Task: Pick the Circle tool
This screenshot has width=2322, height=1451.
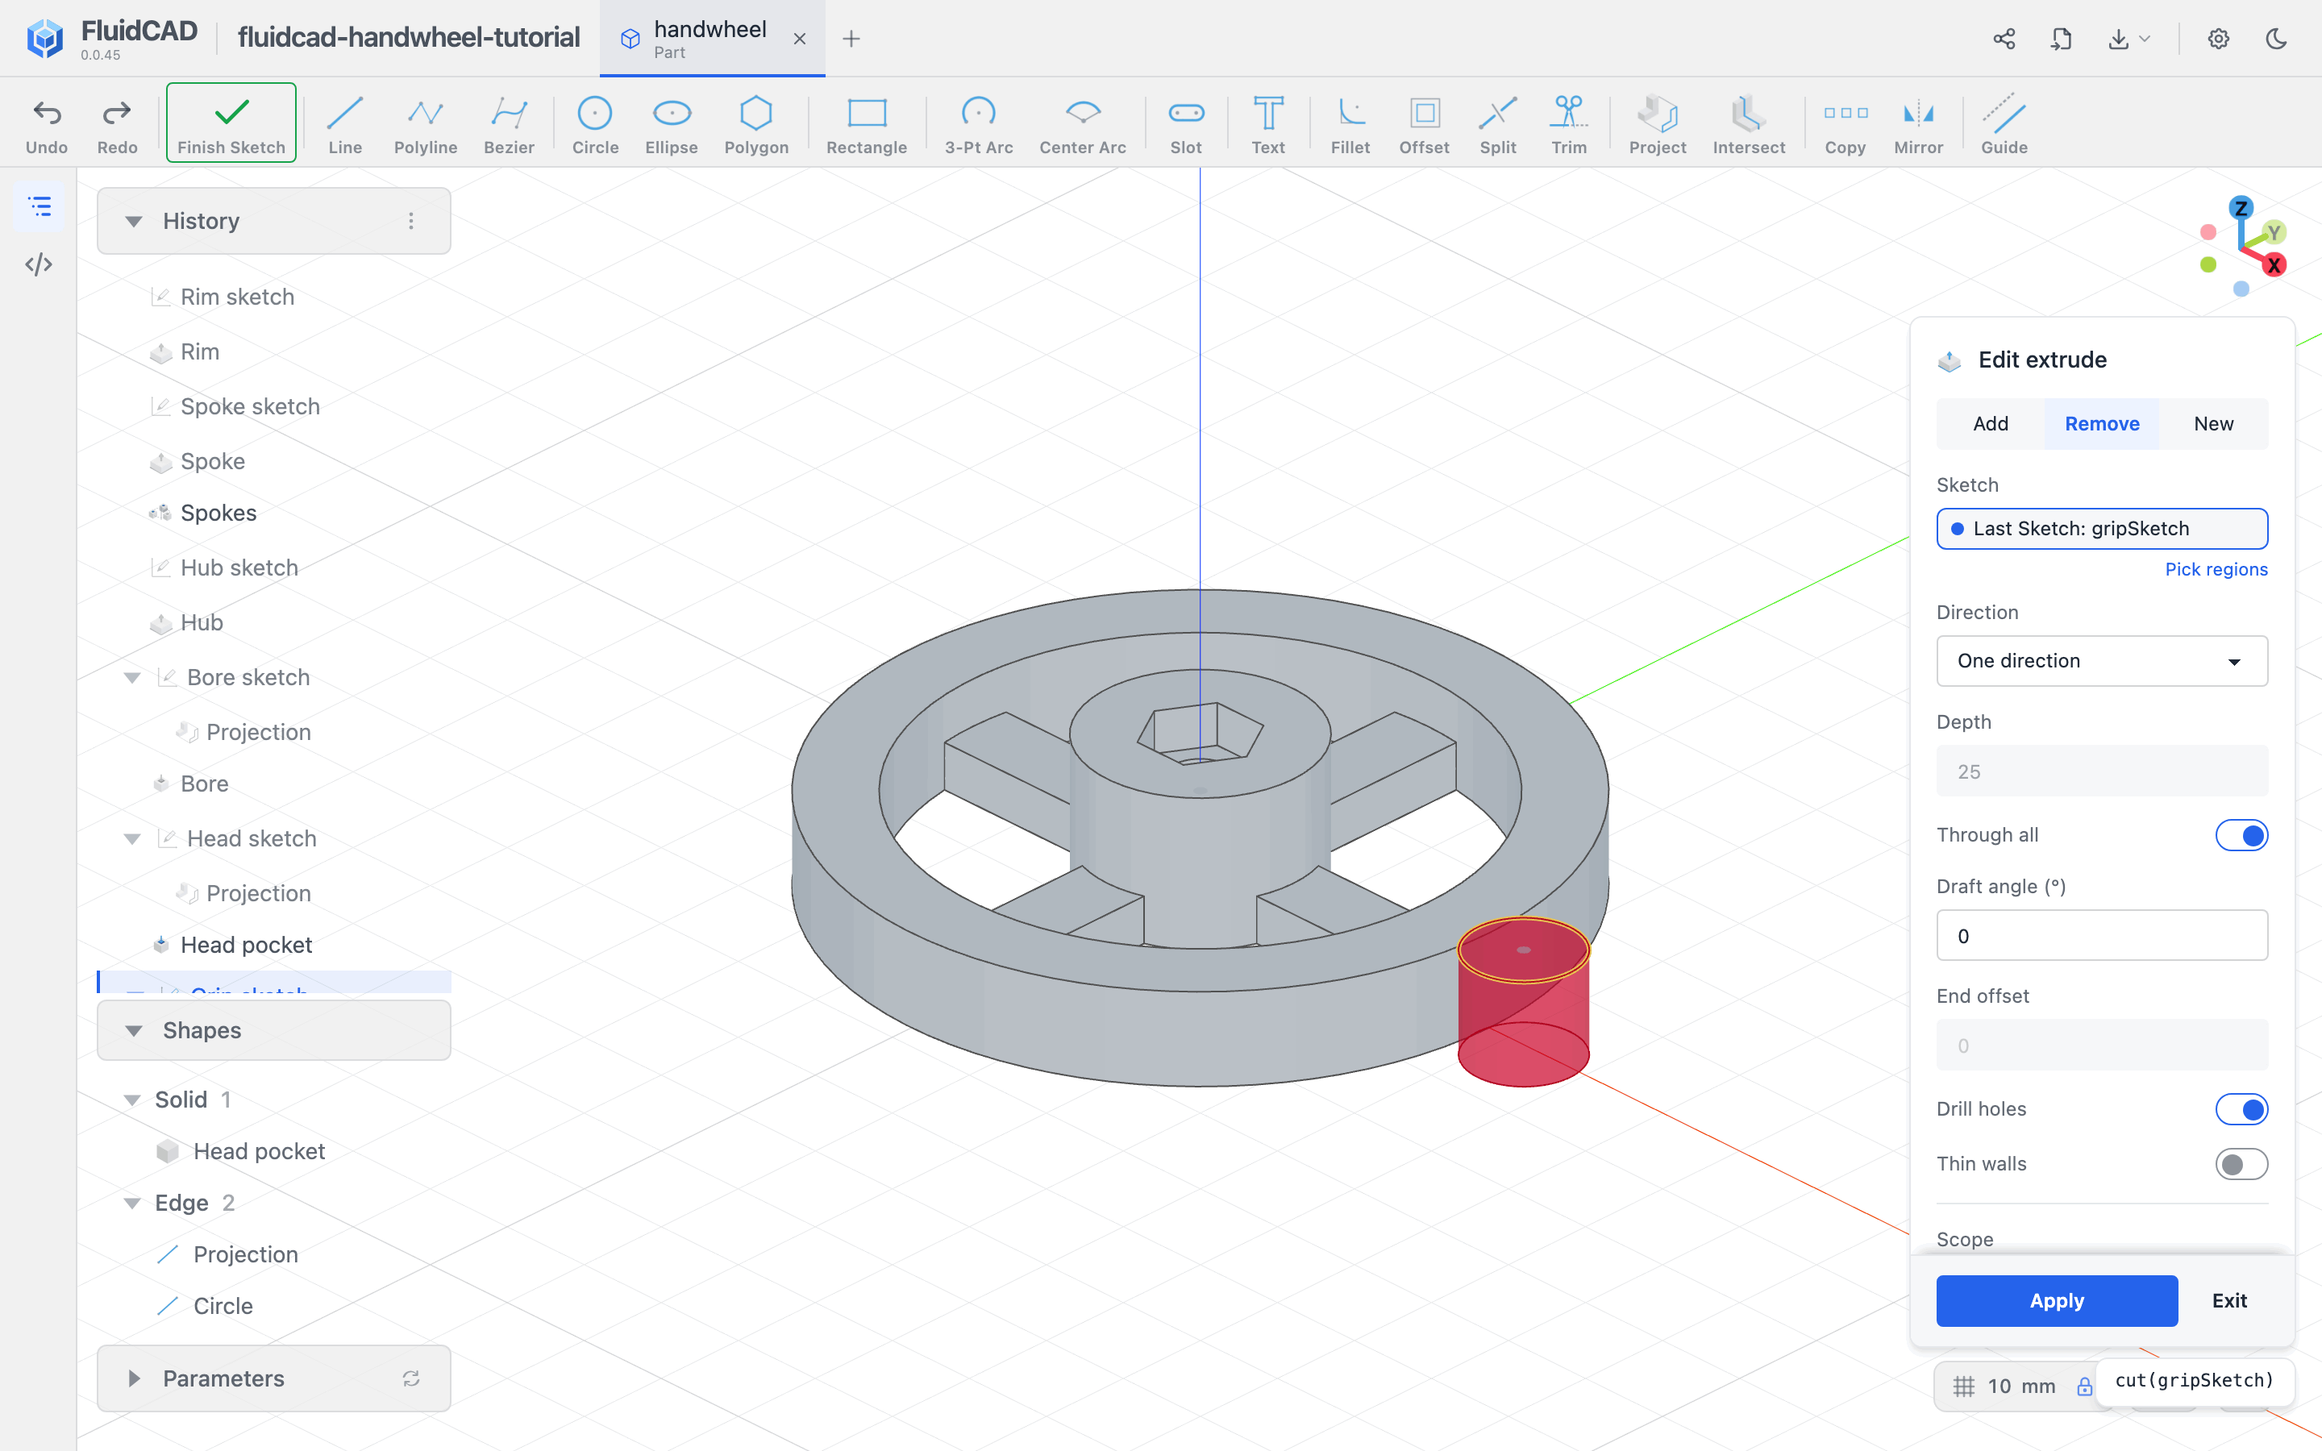Action: [x=595, y=125]
